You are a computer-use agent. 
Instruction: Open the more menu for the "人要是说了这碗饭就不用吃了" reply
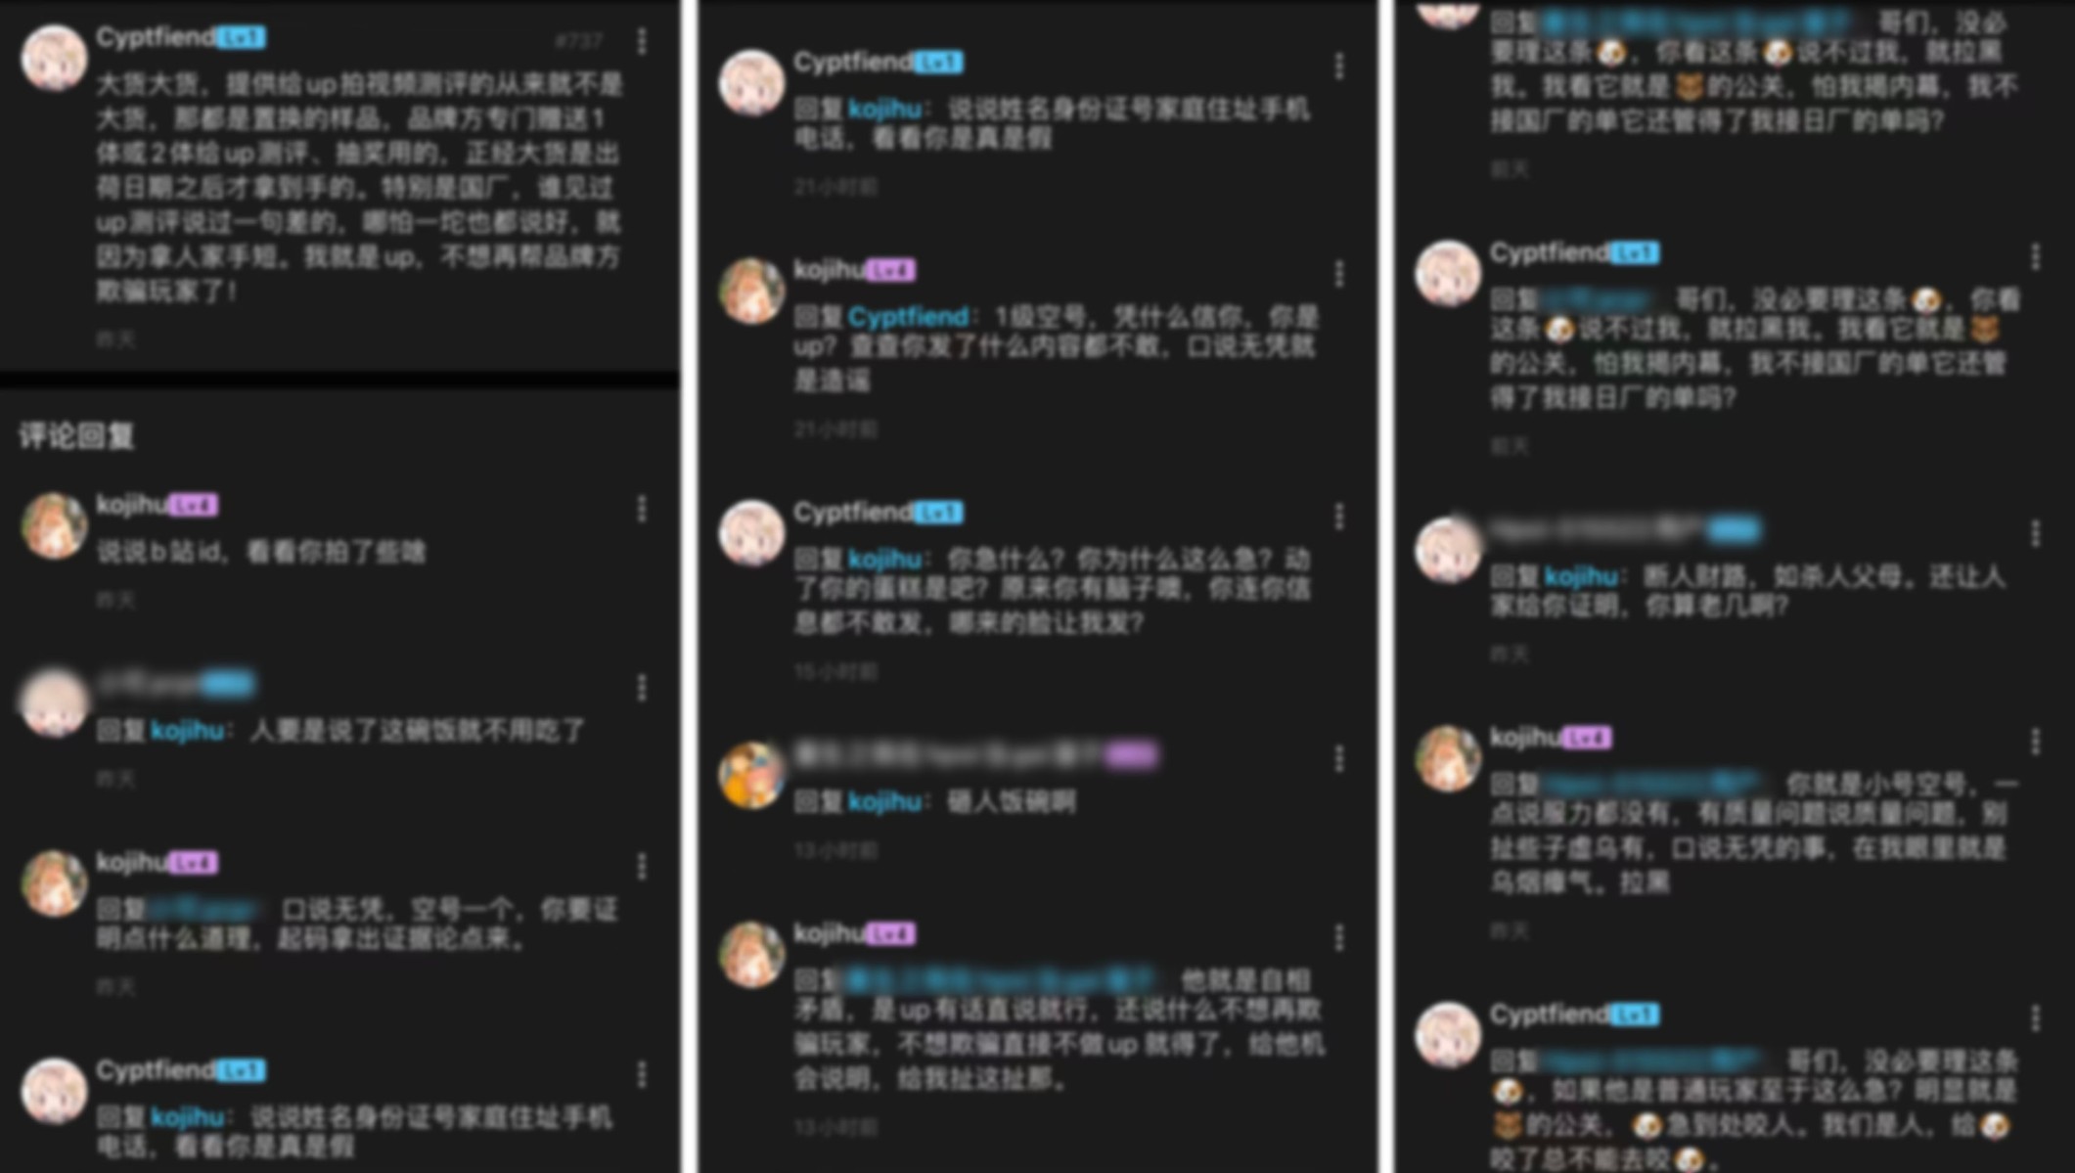pyautogui.click(x=642, y=688)
